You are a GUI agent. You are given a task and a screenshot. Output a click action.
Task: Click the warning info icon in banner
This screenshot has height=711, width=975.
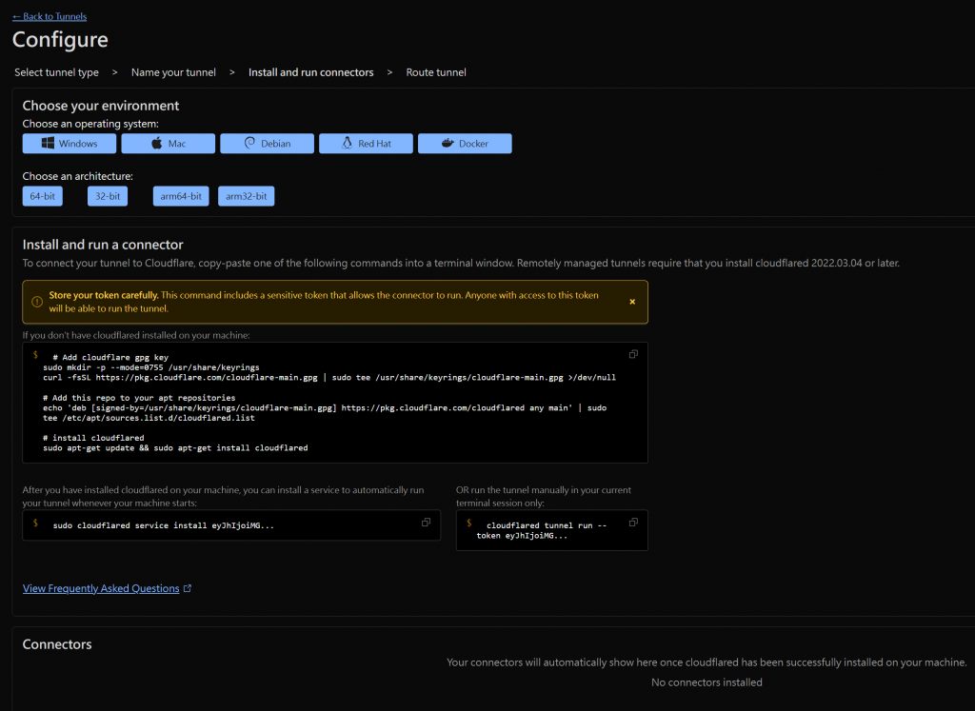(x=37, y=302)
